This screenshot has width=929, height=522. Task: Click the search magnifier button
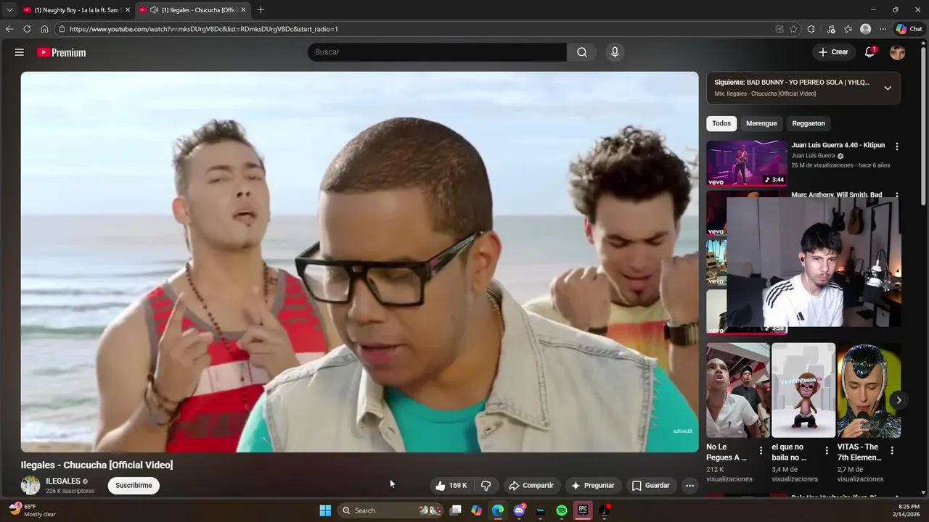(x=582, y=52)
